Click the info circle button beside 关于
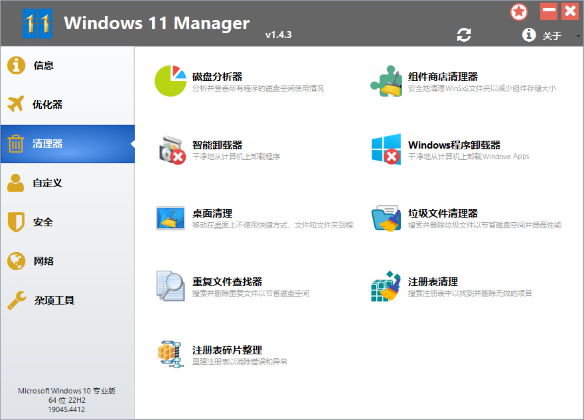584x420 pixels. click(529, 35)
